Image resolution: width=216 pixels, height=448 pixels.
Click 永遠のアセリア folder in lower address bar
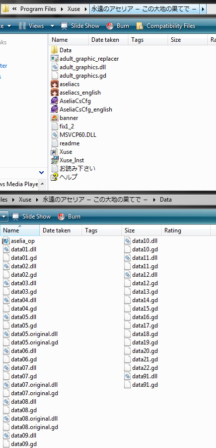pyautogui.click(x=96, y=200)
